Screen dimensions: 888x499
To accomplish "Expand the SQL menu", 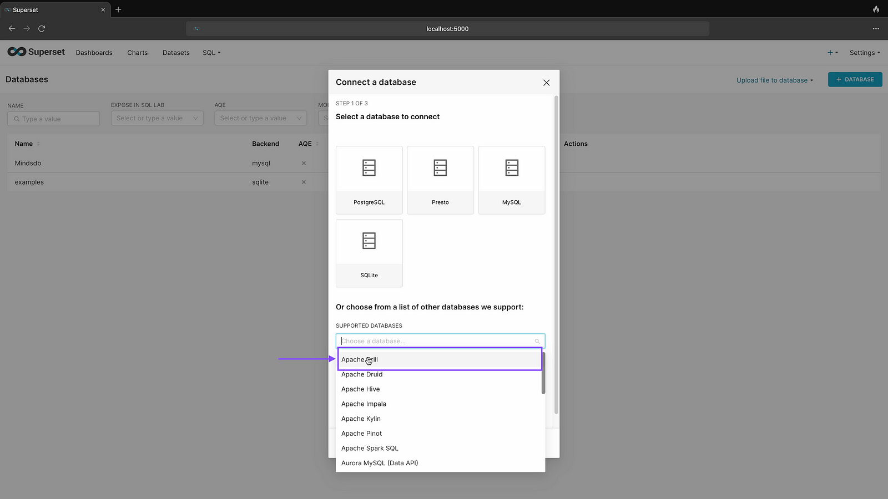I will coord(211,53).
